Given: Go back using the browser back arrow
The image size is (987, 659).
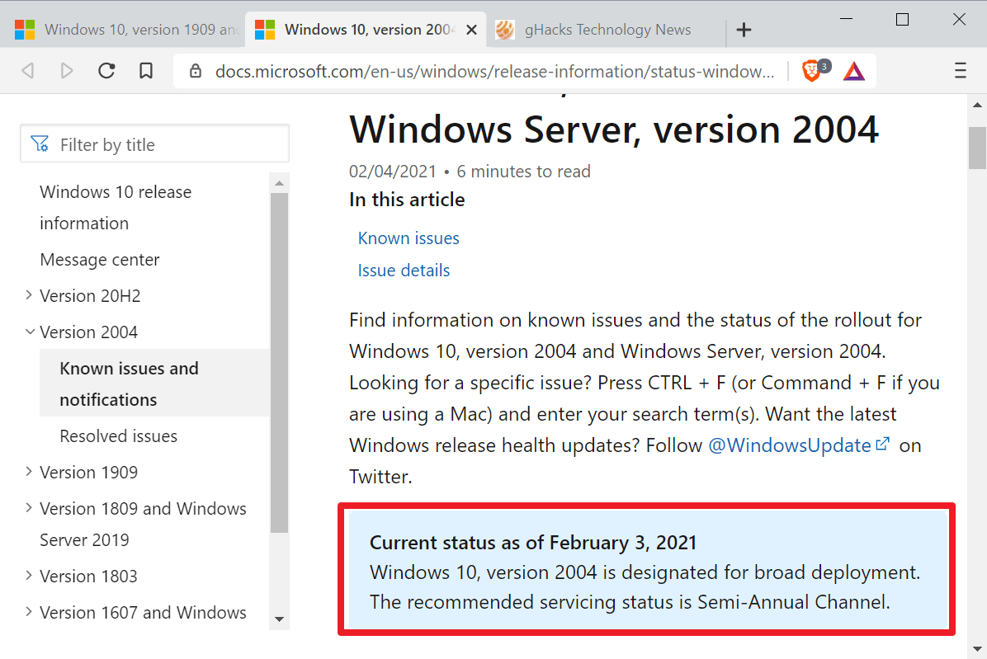Looking at the screenshot, I should pos(28,70).
